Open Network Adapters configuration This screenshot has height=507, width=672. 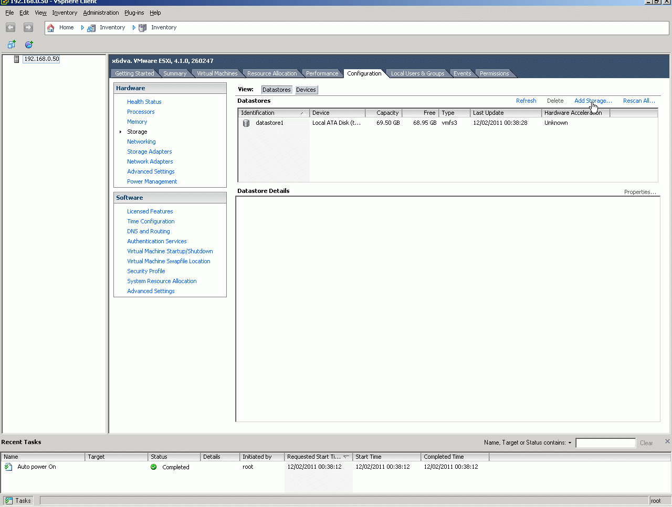[150, 161]
